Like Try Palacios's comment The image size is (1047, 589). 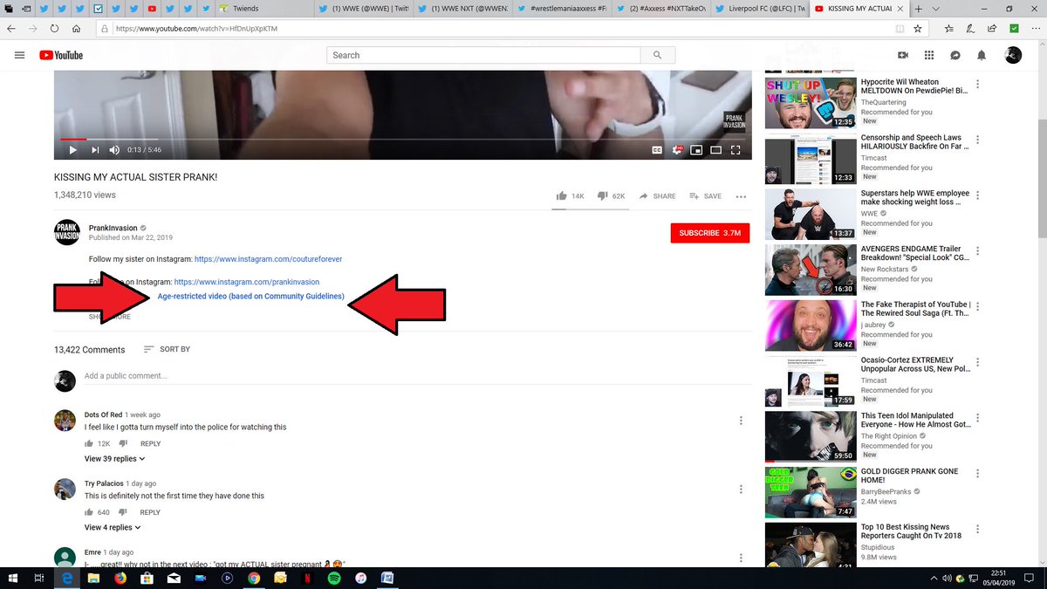[x=89, y=512]
